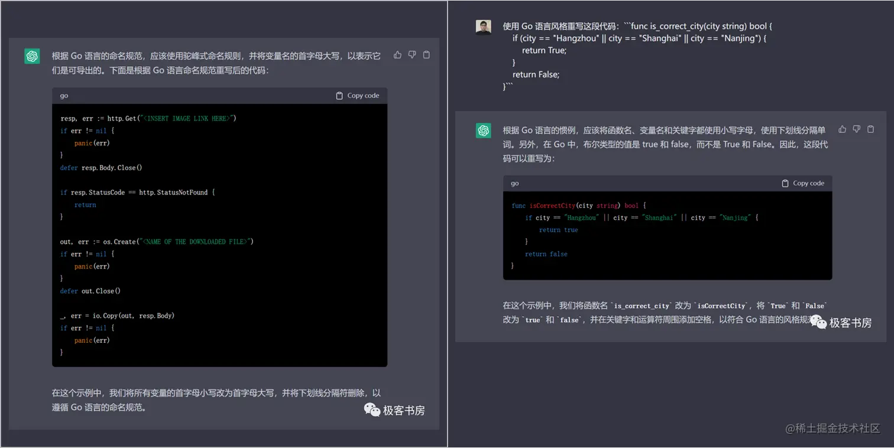Click 'return True;' in the user's prompt
894x448 pixels.
pos(544,50)
